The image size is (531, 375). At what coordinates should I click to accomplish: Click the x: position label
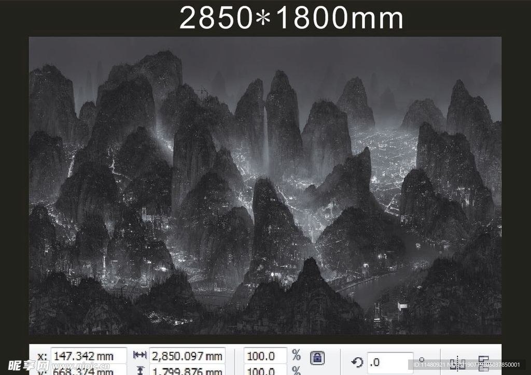click(41, 356)
